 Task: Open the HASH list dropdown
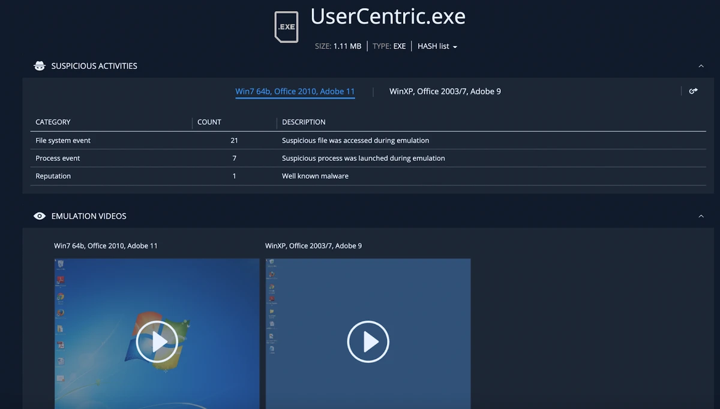pos(437,46)
